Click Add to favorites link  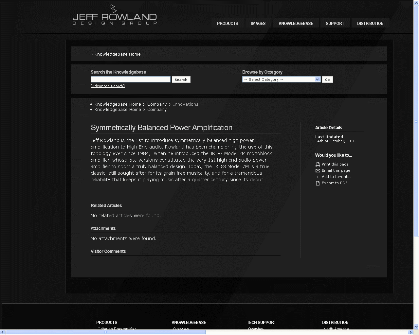(x=337, y=177)
